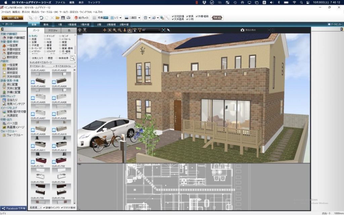
Task: Select the arrow cursor tool in the 3D view toolbar
Action: pos(169,30)
